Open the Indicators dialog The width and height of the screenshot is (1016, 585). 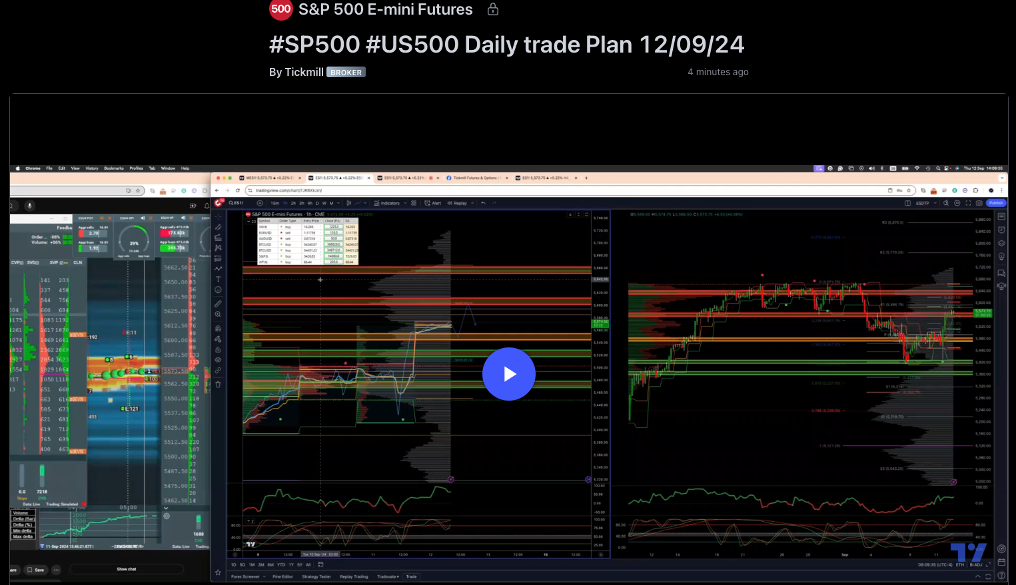[387, 203]
